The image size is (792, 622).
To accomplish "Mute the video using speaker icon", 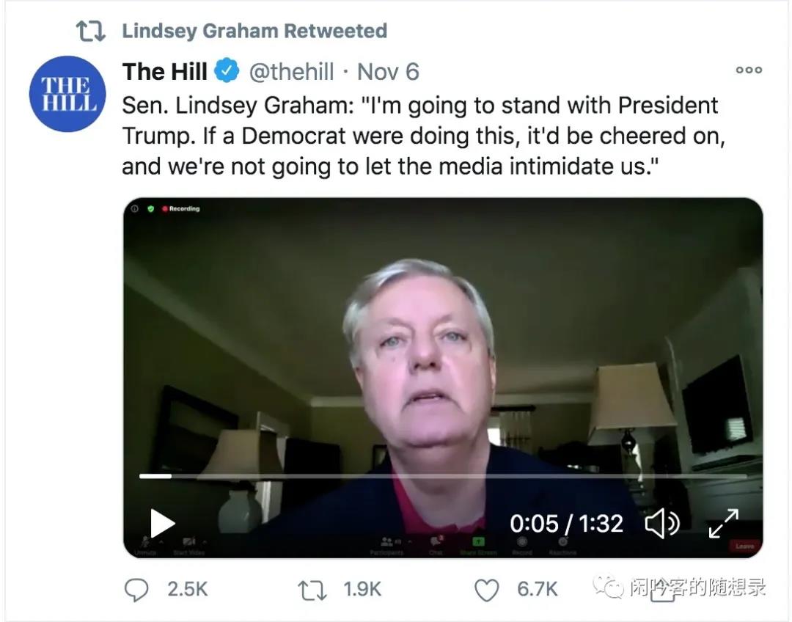I will (x=661, y=523).
